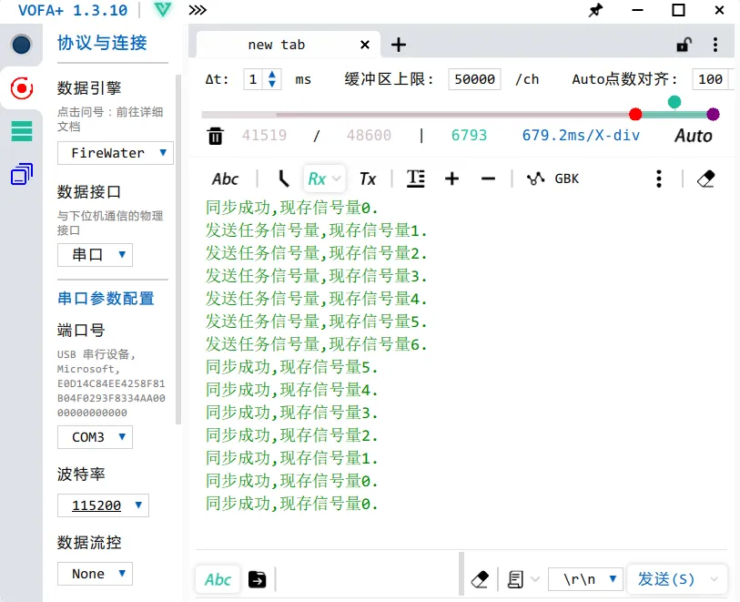740x602 pixels.
Task: Click the 50000 buffer limit input field
Action: tap(473, 79)
